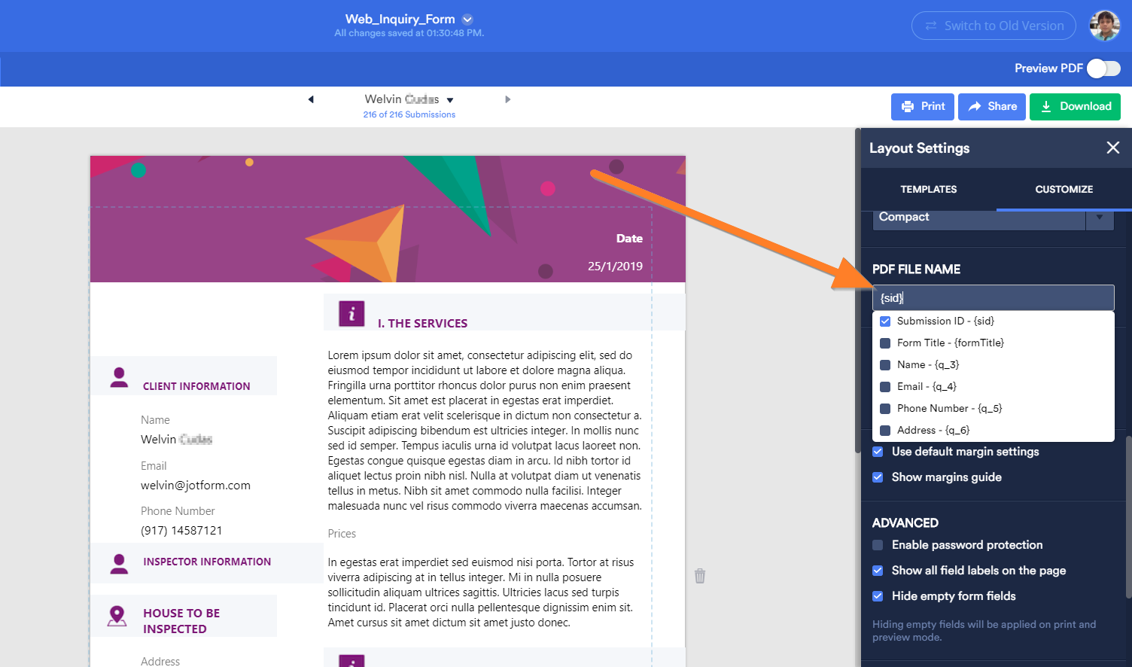This screenshot has width=1132, height=667.
Task: Click the Inspector Information person icon
Action: (x=119, y=563)
